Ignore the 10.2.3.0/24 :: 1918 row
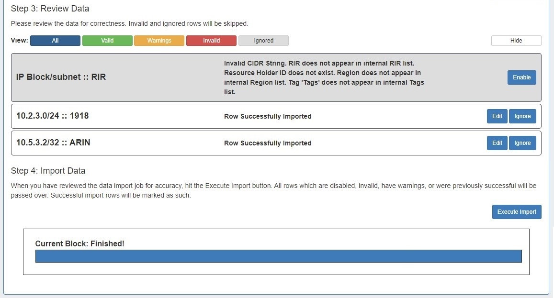The image size is (554, 298). [522, 116]
